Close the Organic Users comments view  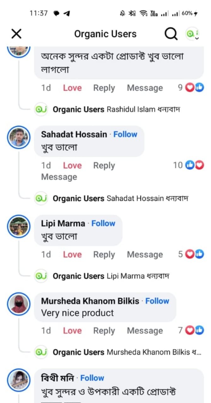coord(16,34)
